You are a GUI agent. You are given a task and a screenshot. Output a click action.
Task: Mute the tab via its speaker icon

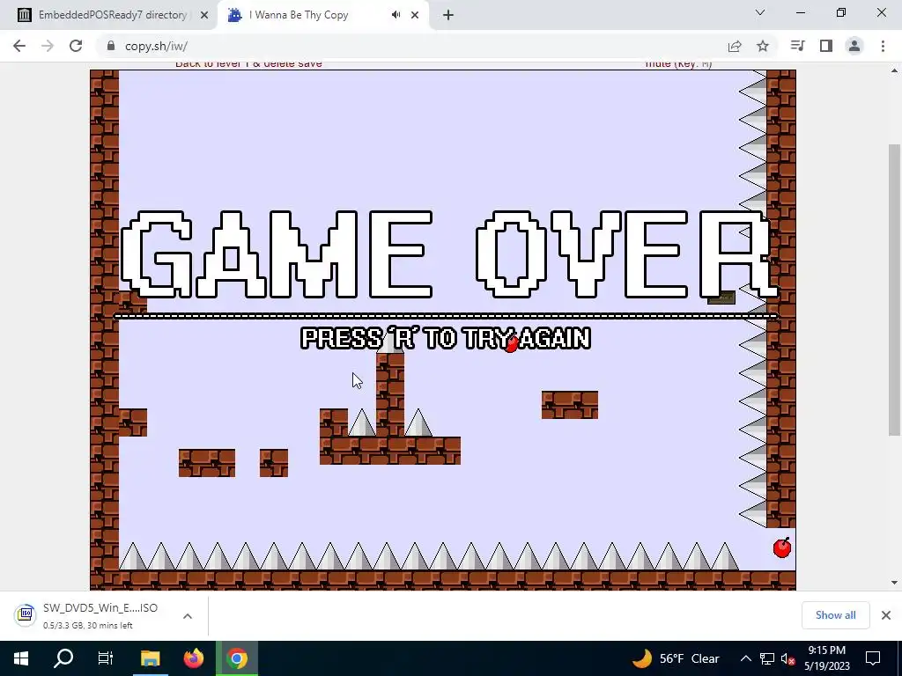(x=396, y=15)
